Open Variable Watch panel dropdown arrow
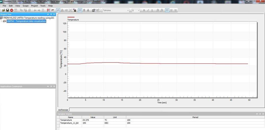 257,114
